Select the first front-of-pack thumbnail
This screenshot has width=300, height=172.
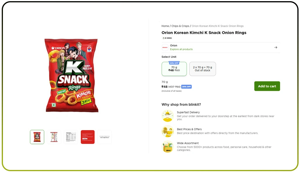(x=37, y=137)
